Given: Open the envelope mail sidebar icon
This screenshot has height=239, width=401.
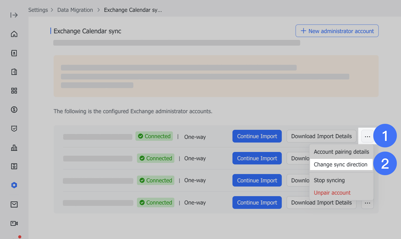Looking at the screenshot, I should coord(14,205).
